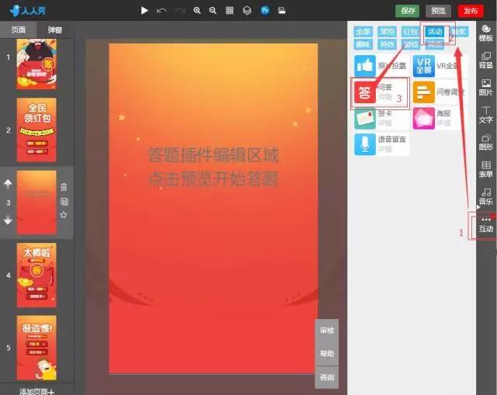
Task: Open the 音乐 music panel icon
Action: (x=485, y=196)
